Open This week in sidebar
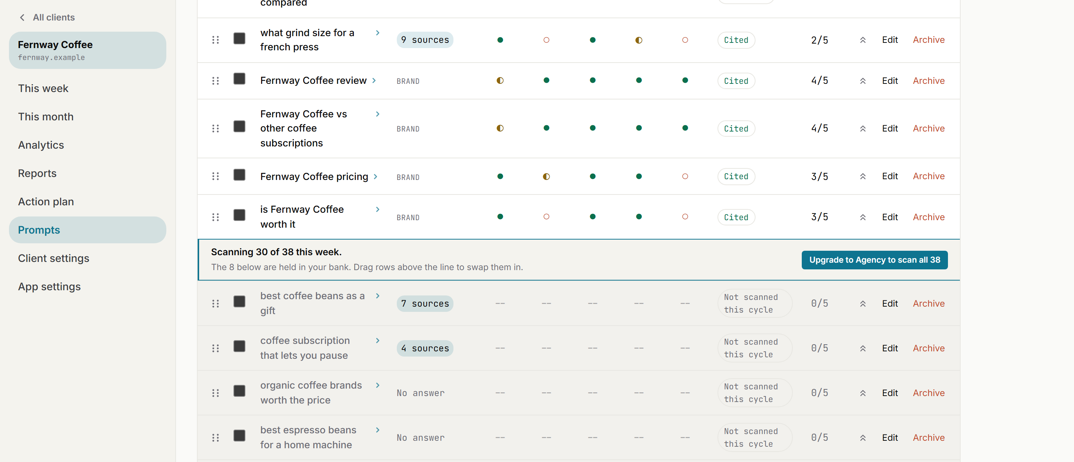The image size is (1074, 462). pyautogui.click(x=88, y=88)
